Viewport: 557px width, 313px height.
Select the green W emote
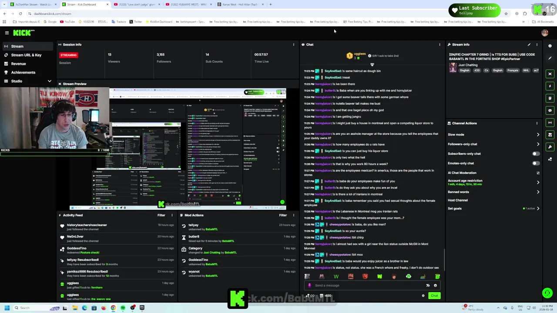click(336, 276)
